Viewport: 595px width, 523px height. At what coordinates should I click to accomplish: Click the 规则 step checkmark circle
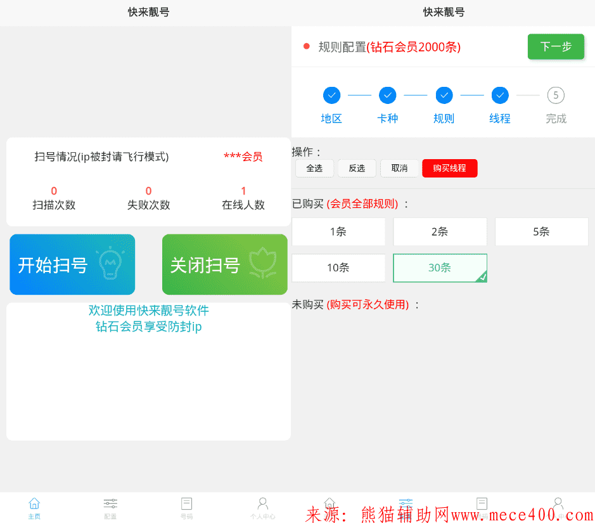pos(444,95)
